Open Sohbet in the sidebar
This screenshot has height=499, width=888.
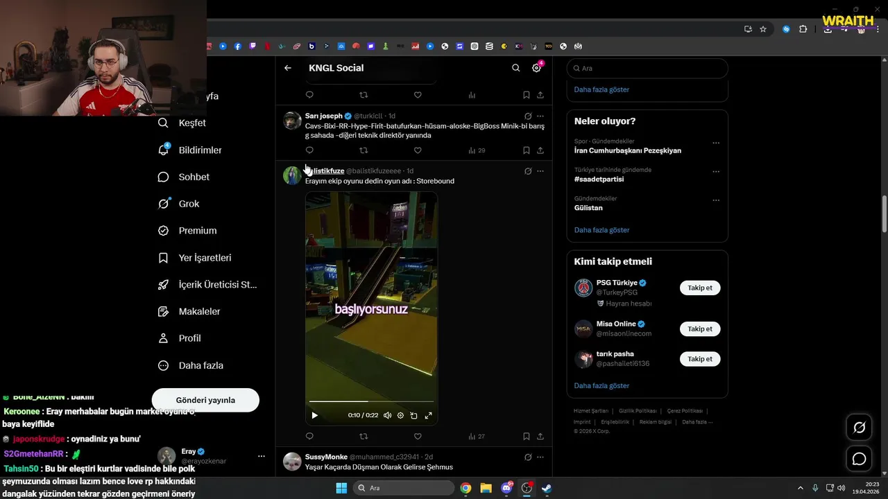pos(184,177)
